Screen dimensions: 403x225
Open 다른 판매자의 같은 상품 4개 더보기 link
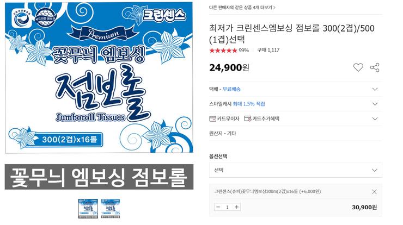coord(242,8)
